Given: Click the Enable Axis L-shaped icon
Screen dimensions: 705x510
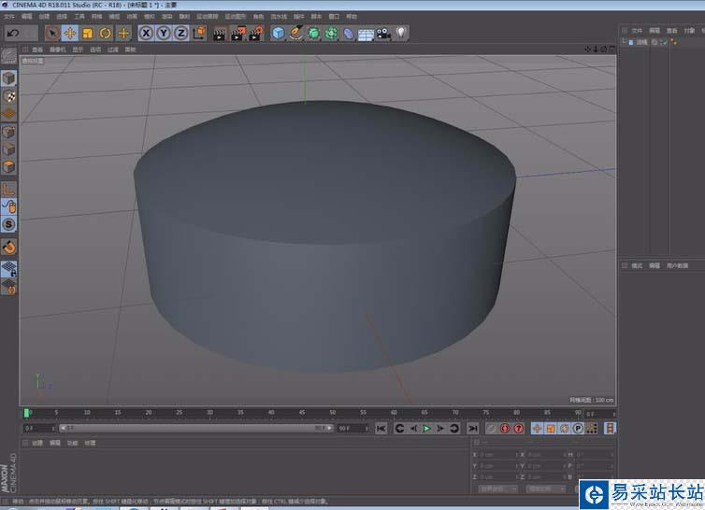Looking at the screenshot, I should [8, 190].
